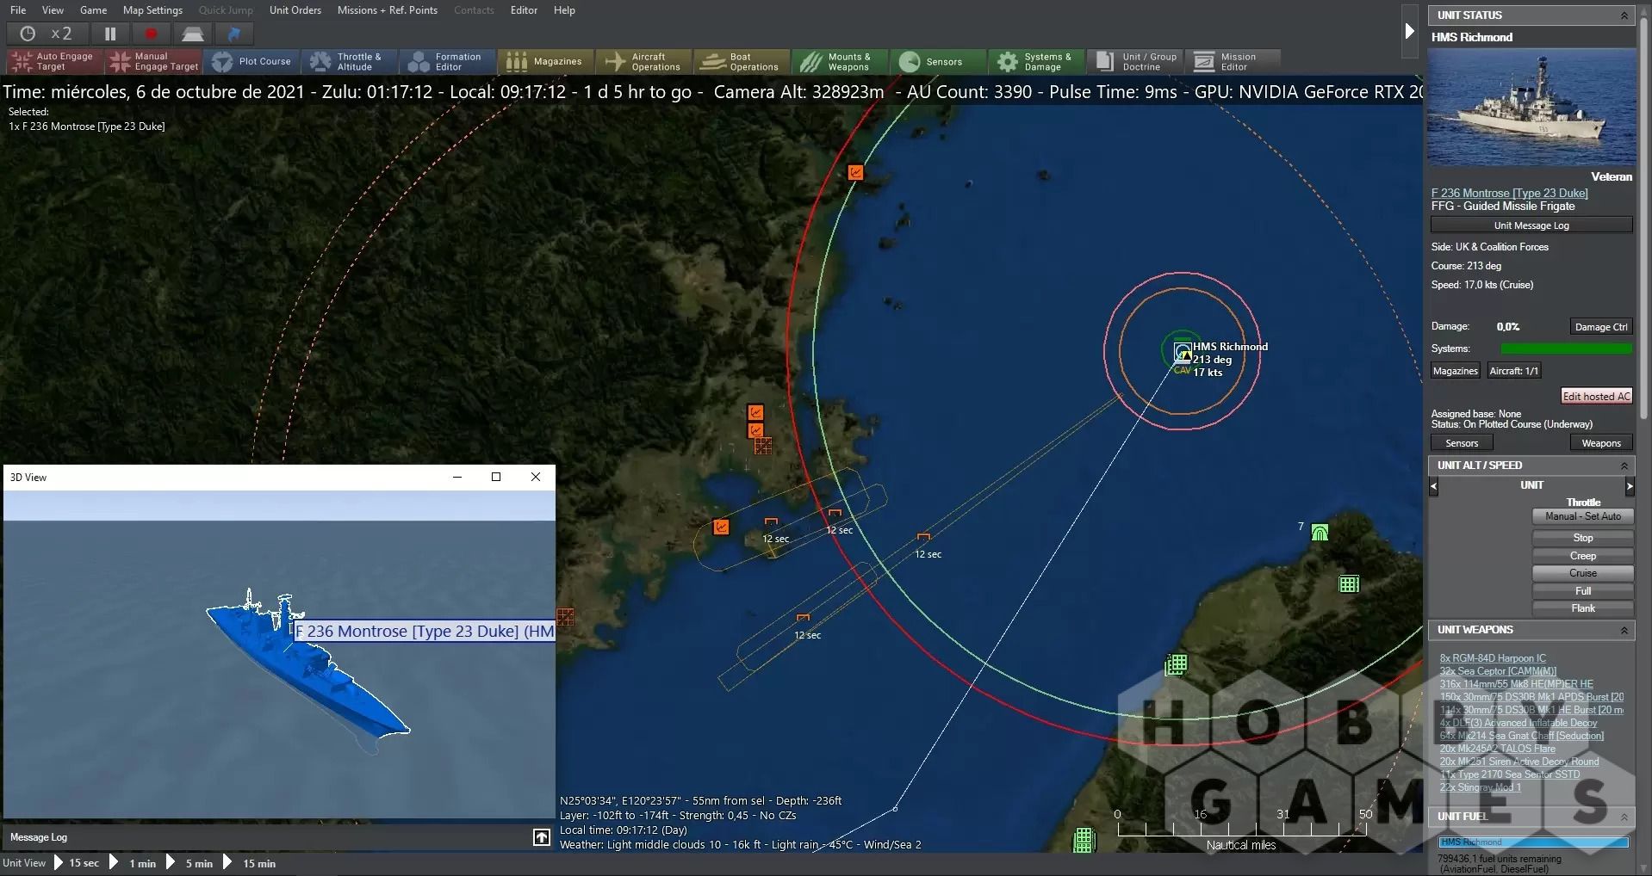The image size is (1652, 876).
Task: Toggle Manual - Set Auto throttle
Action: click(1582, 516)
